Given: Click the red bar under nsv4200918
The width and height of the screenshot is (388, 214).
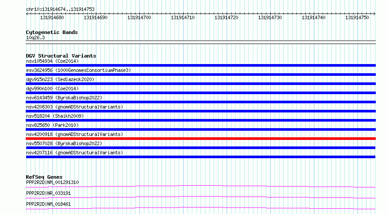Looking at the screenshot, I should 201,139.
